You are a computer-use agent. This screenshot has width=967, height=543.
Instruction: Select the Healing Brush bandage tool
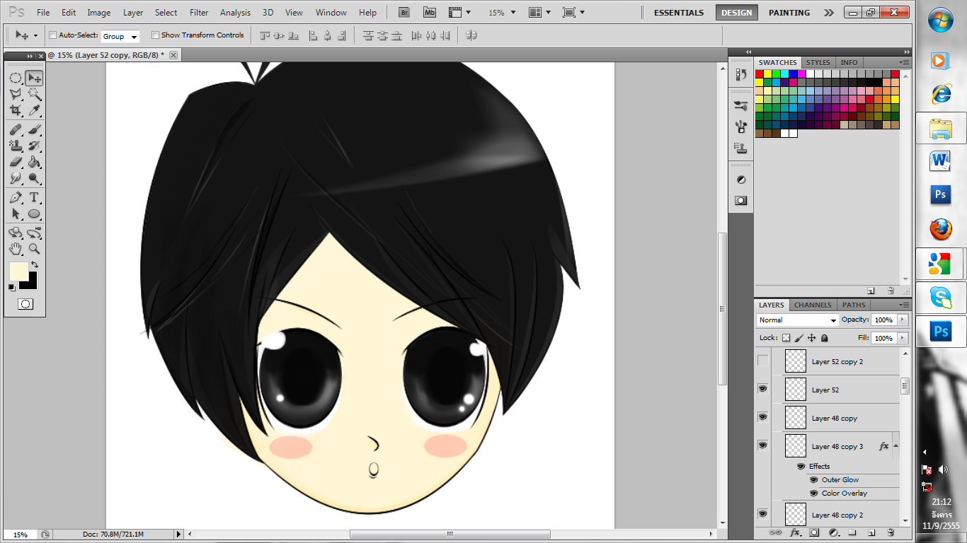[x=16, y=129]
